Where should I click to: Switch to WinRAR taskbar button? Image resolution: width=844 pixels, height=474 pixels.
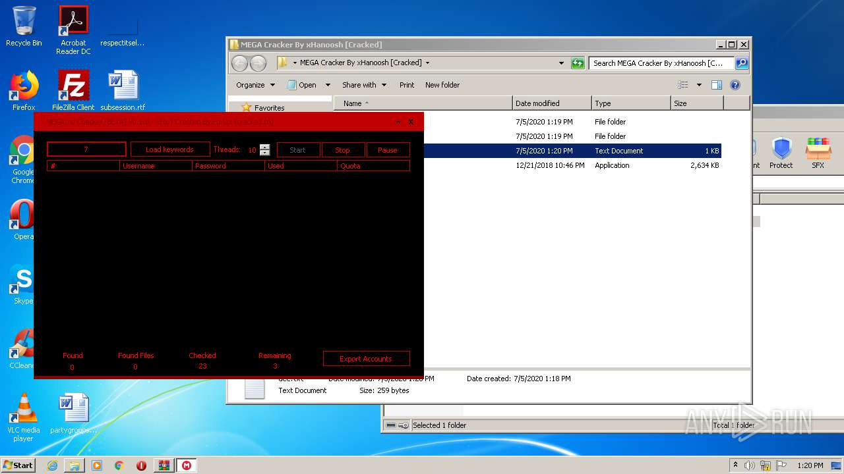tap(164, 465)
